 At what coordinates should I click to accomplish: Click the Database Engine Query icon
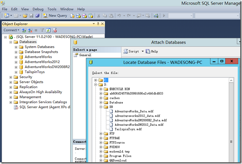72,16
